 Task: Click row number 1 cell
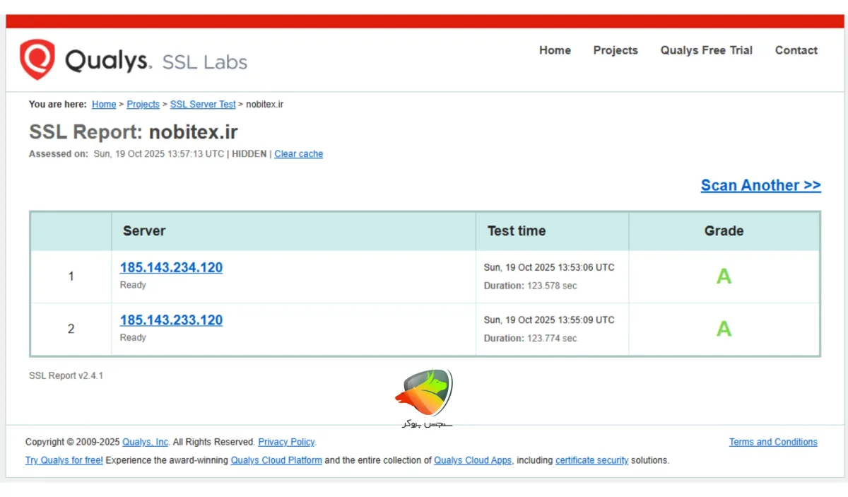71,276
